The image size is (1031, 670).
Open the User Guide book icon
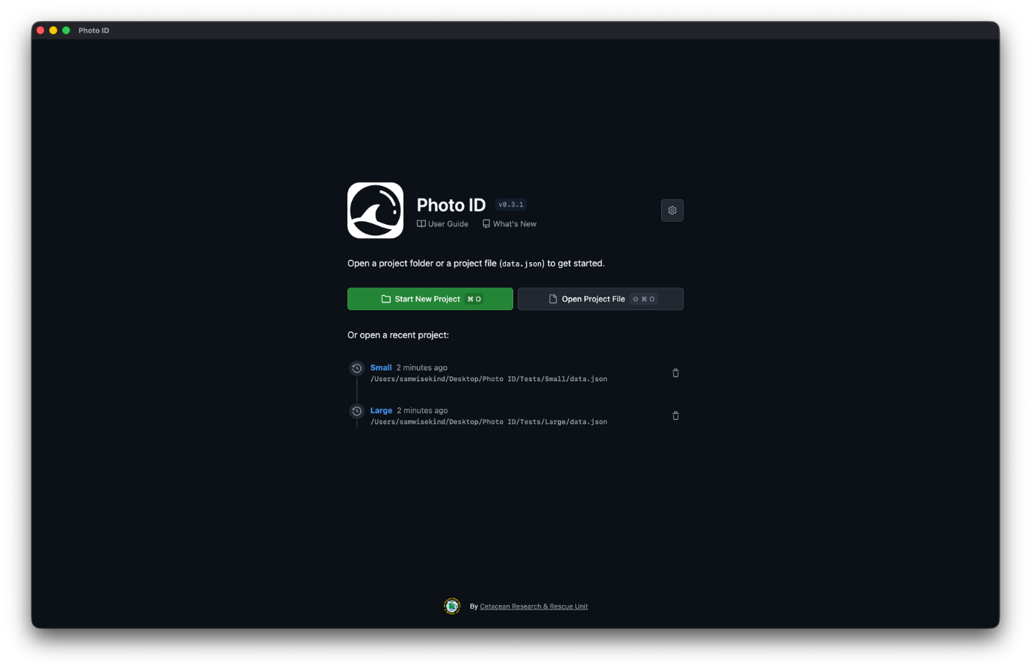coord(421,223)
